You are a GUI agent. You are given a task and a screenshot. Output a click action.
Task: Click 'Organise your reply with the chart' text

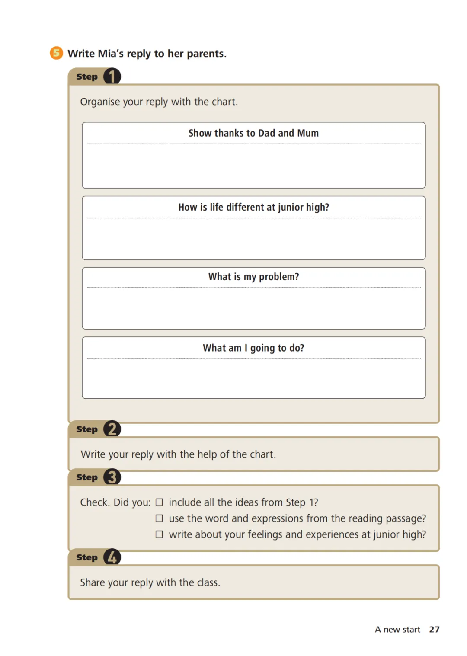coord(159,102)
